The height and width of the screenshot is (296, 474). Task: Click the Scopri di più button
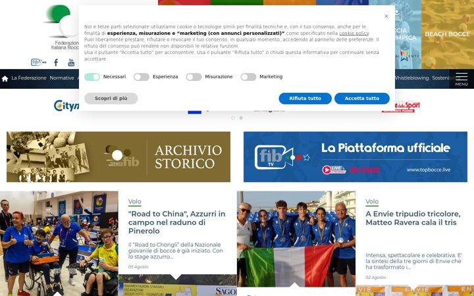point(111,99)
